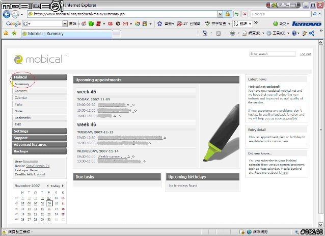The image size is (325, 236).
Task: Click the green Google toolbar icon
Action: click(91, 23)
